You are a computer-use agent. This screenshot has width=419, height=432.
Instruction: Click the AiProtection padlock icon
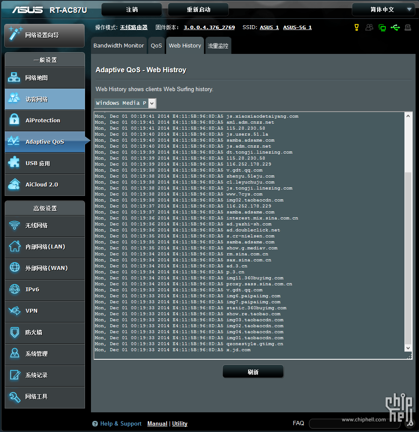[14, 120]
